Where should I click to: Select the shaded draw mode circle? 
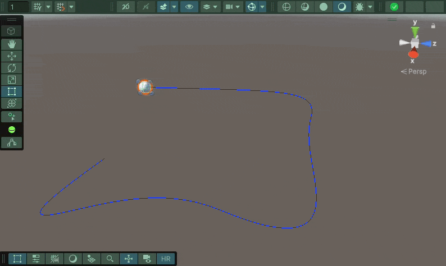coord(324,7)
